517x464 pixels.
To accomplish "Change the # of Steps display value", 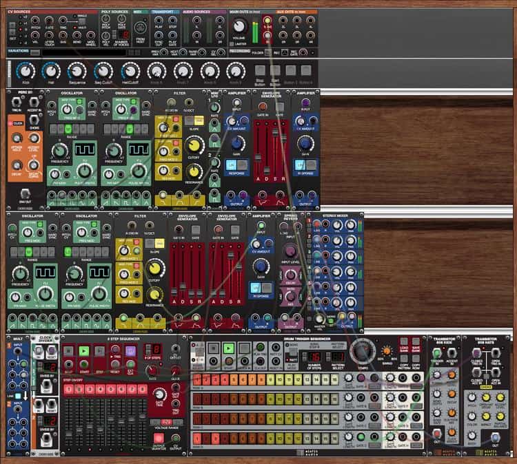I will pyautogui.click(x=156, y=349).
